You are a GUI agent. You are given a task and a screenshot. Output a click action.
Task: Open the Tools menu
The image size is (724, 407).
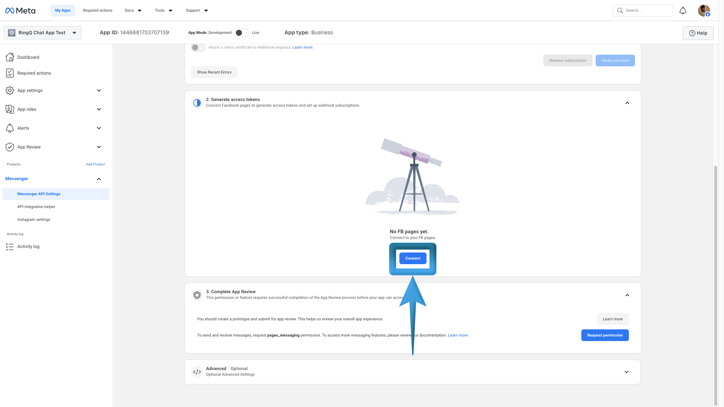coord(163,11)
